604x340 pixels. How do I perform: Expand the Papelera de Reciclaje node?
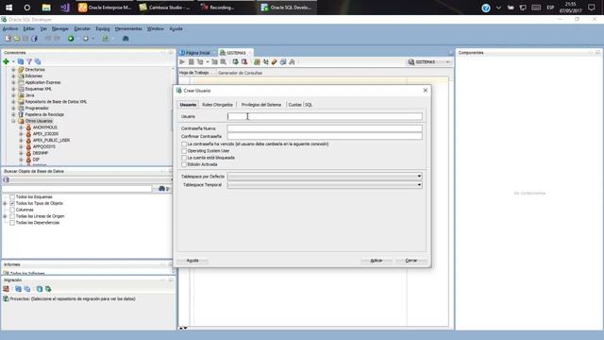13,114
